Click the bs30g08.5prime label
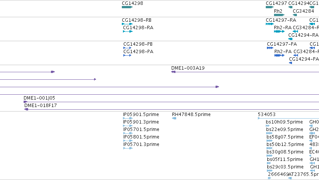The image size is (319, 180). 285,152
